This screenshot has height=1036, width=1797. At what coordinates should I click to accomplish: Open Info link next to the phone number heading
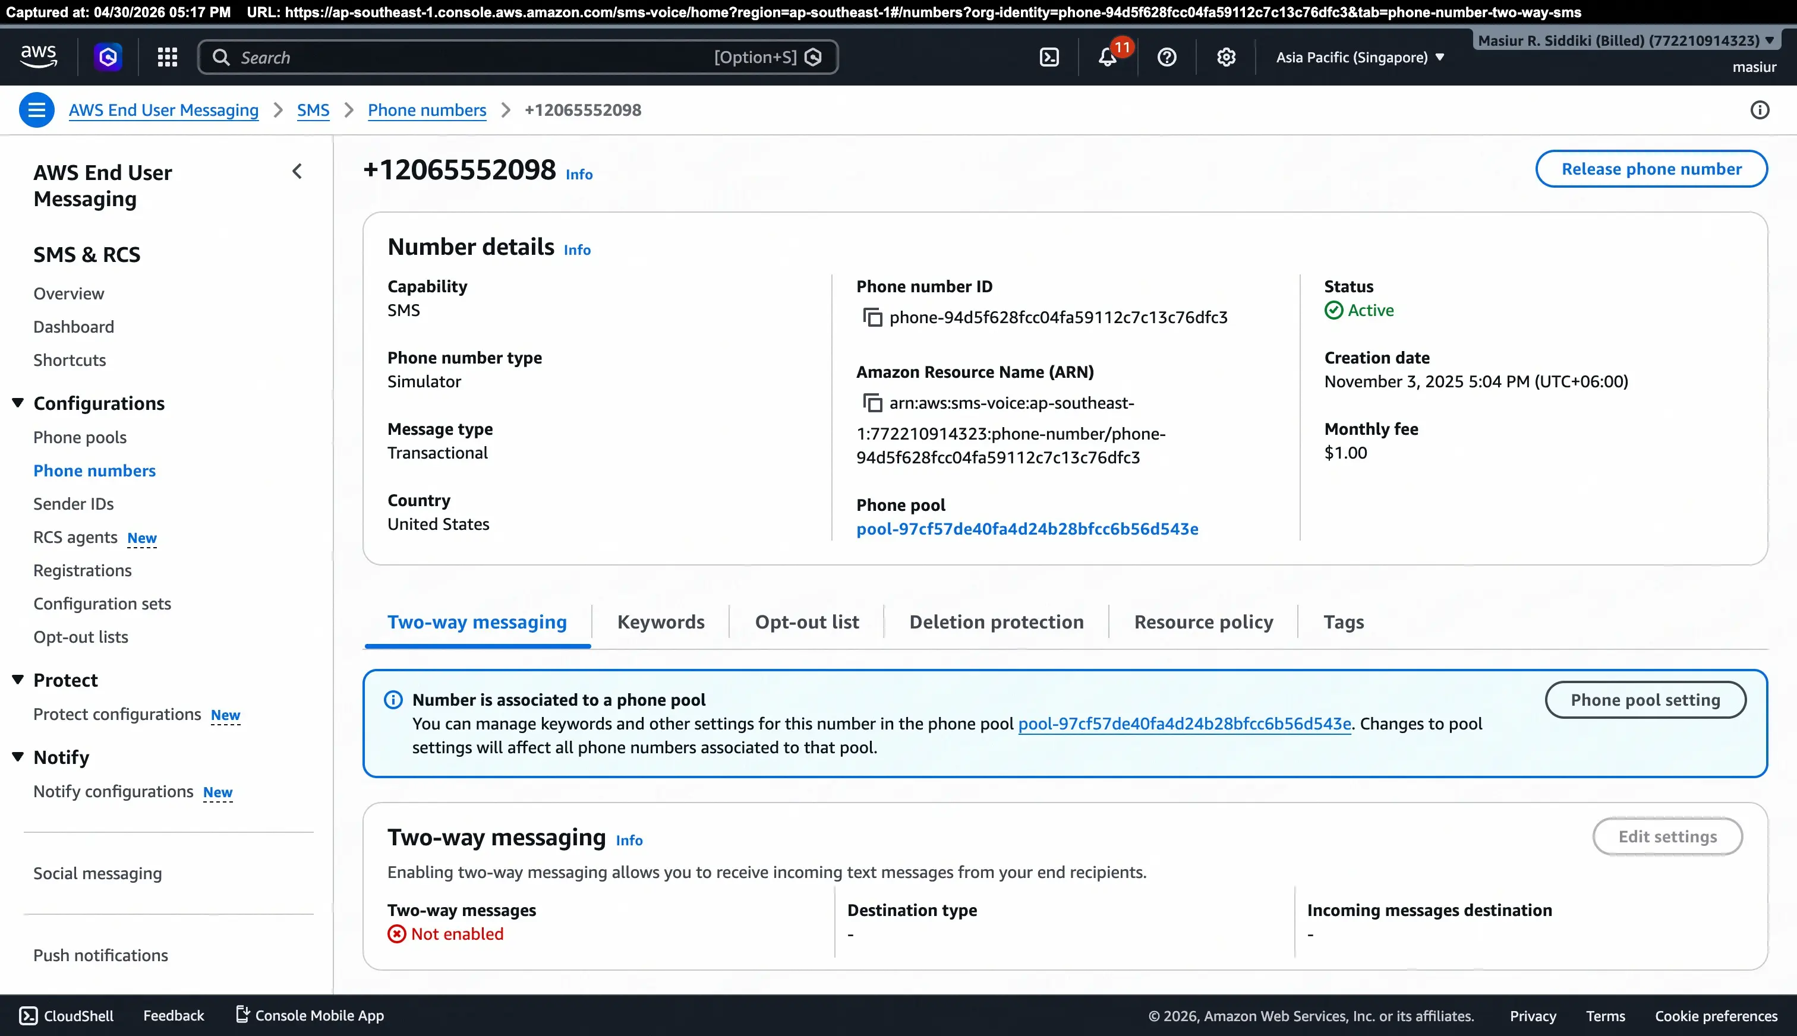pyautogui.click(x=579, y=174)
